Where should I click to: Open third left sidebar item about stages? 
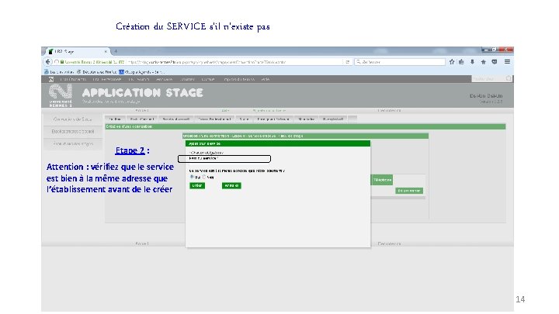tap(72, 144)
